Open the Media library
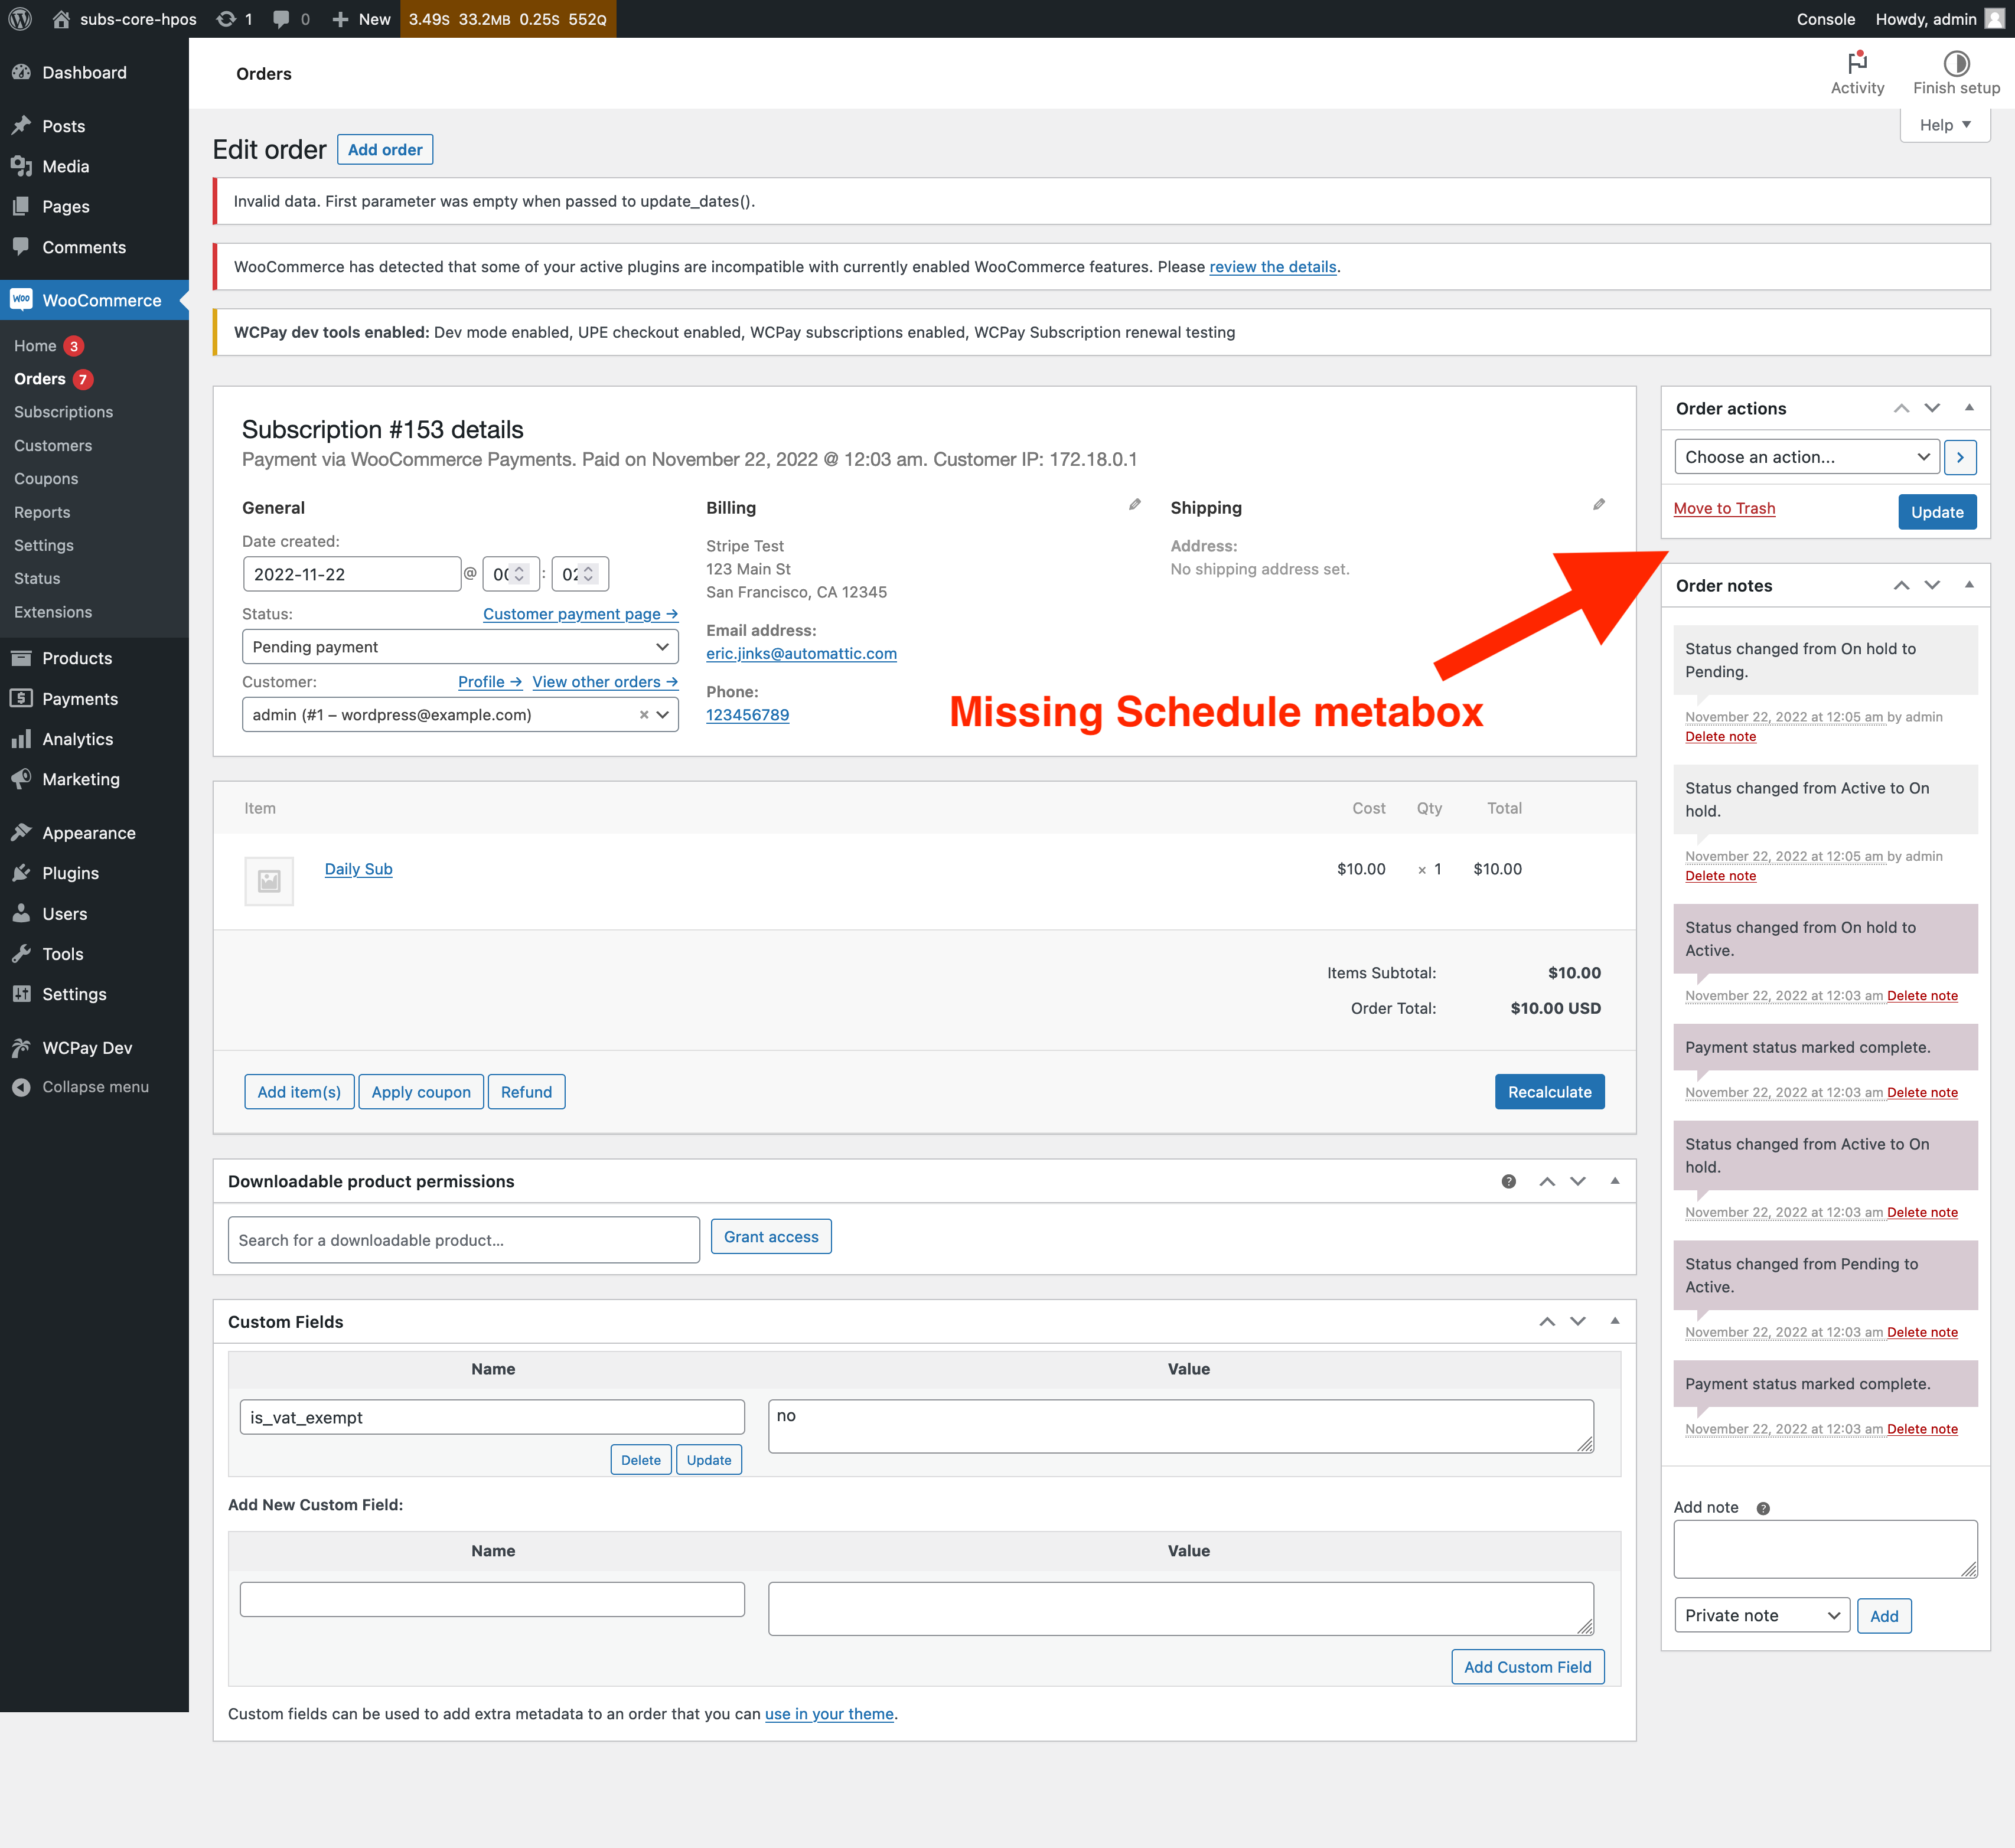 click(66, 166)
